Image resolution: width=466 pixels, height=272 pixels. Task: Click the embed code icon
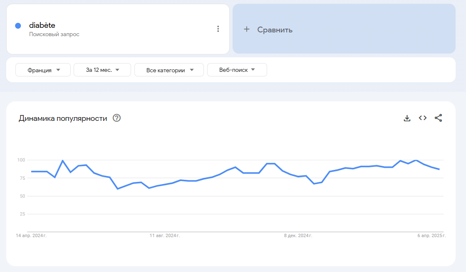pyautogui.click(x=423, y=118)
